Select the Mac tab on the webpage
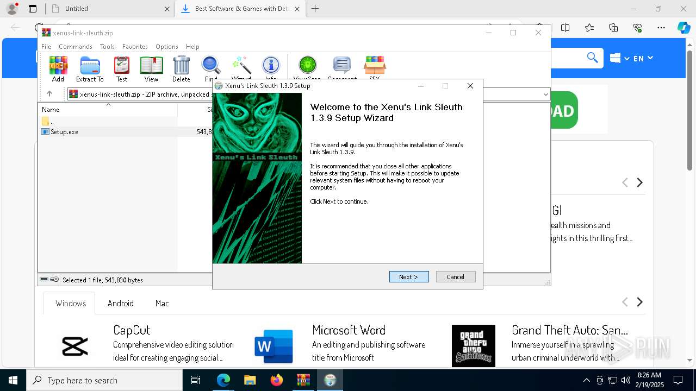 point(162,304)
